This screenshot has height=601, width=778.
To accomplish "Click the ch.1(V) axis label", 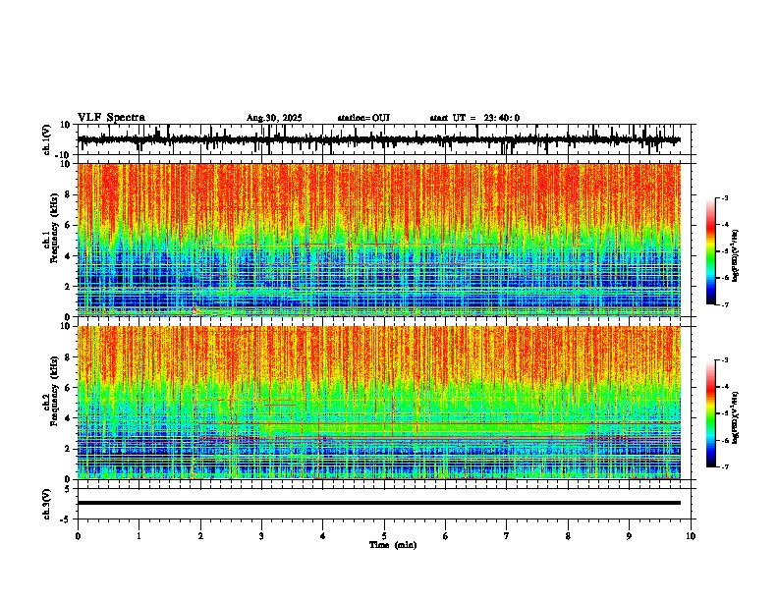I will pyautogui.click(x=47, y=139).
